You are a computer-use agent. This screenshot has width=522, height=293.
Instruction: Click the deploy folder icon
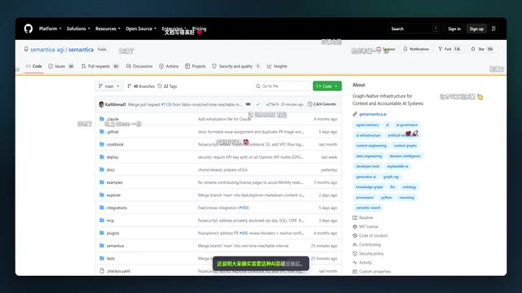click(x=102, y=157)
